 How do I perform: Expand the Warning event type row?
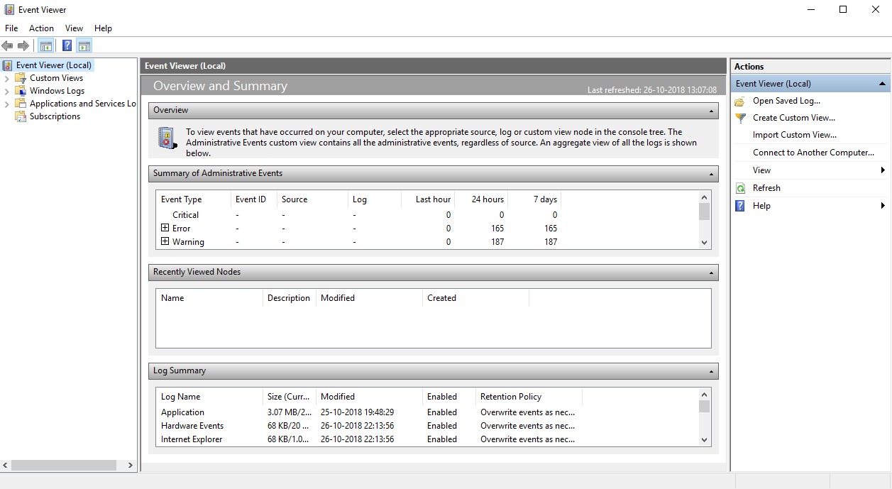click(165, 241)
